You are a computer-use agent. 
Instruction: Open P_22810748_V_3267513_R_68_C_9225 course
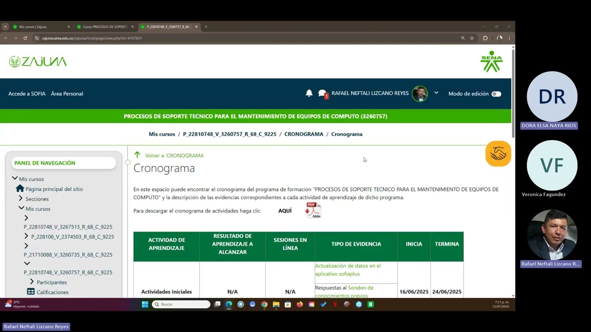[x=68, y=227]
